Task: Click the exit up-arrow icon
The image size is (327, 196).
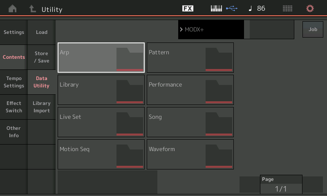Action: (32, 9)
